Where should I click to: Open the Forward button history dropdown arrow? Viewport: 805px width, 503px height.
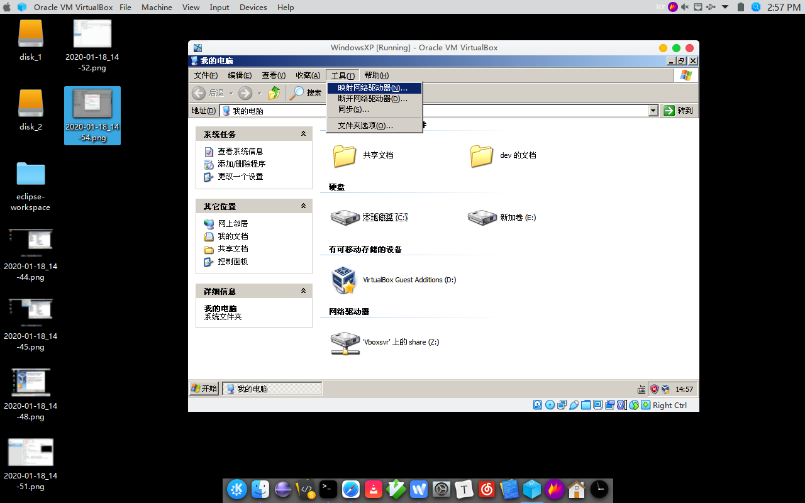(259, 93)
